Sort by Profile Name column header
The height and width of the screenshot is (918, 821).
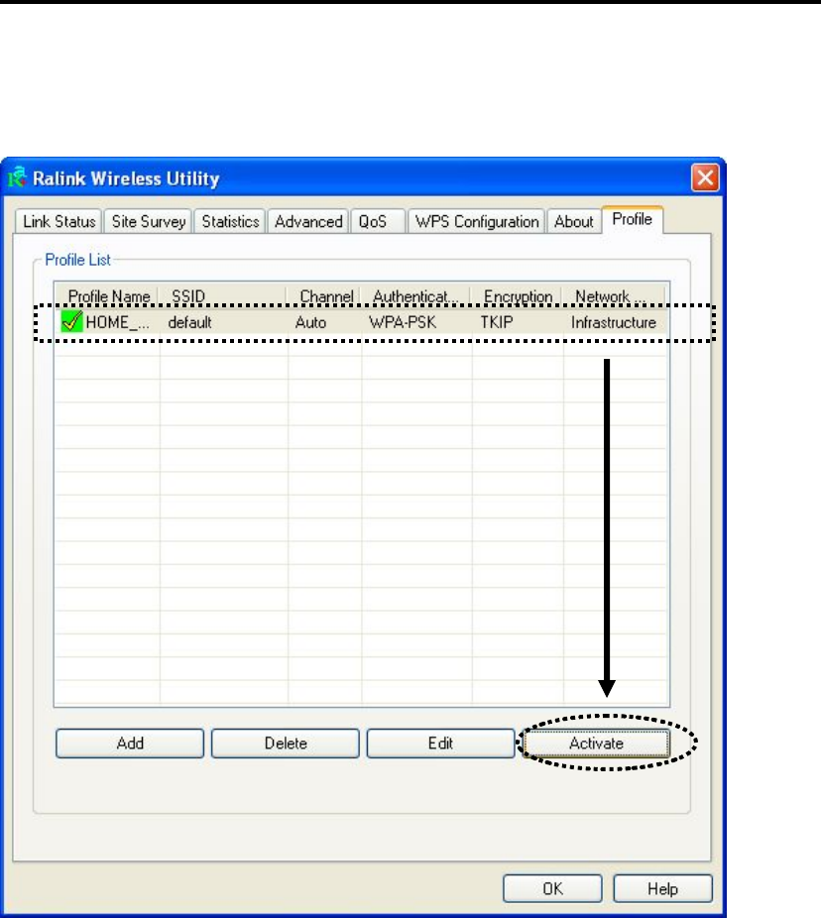click(x=107, y=296)
